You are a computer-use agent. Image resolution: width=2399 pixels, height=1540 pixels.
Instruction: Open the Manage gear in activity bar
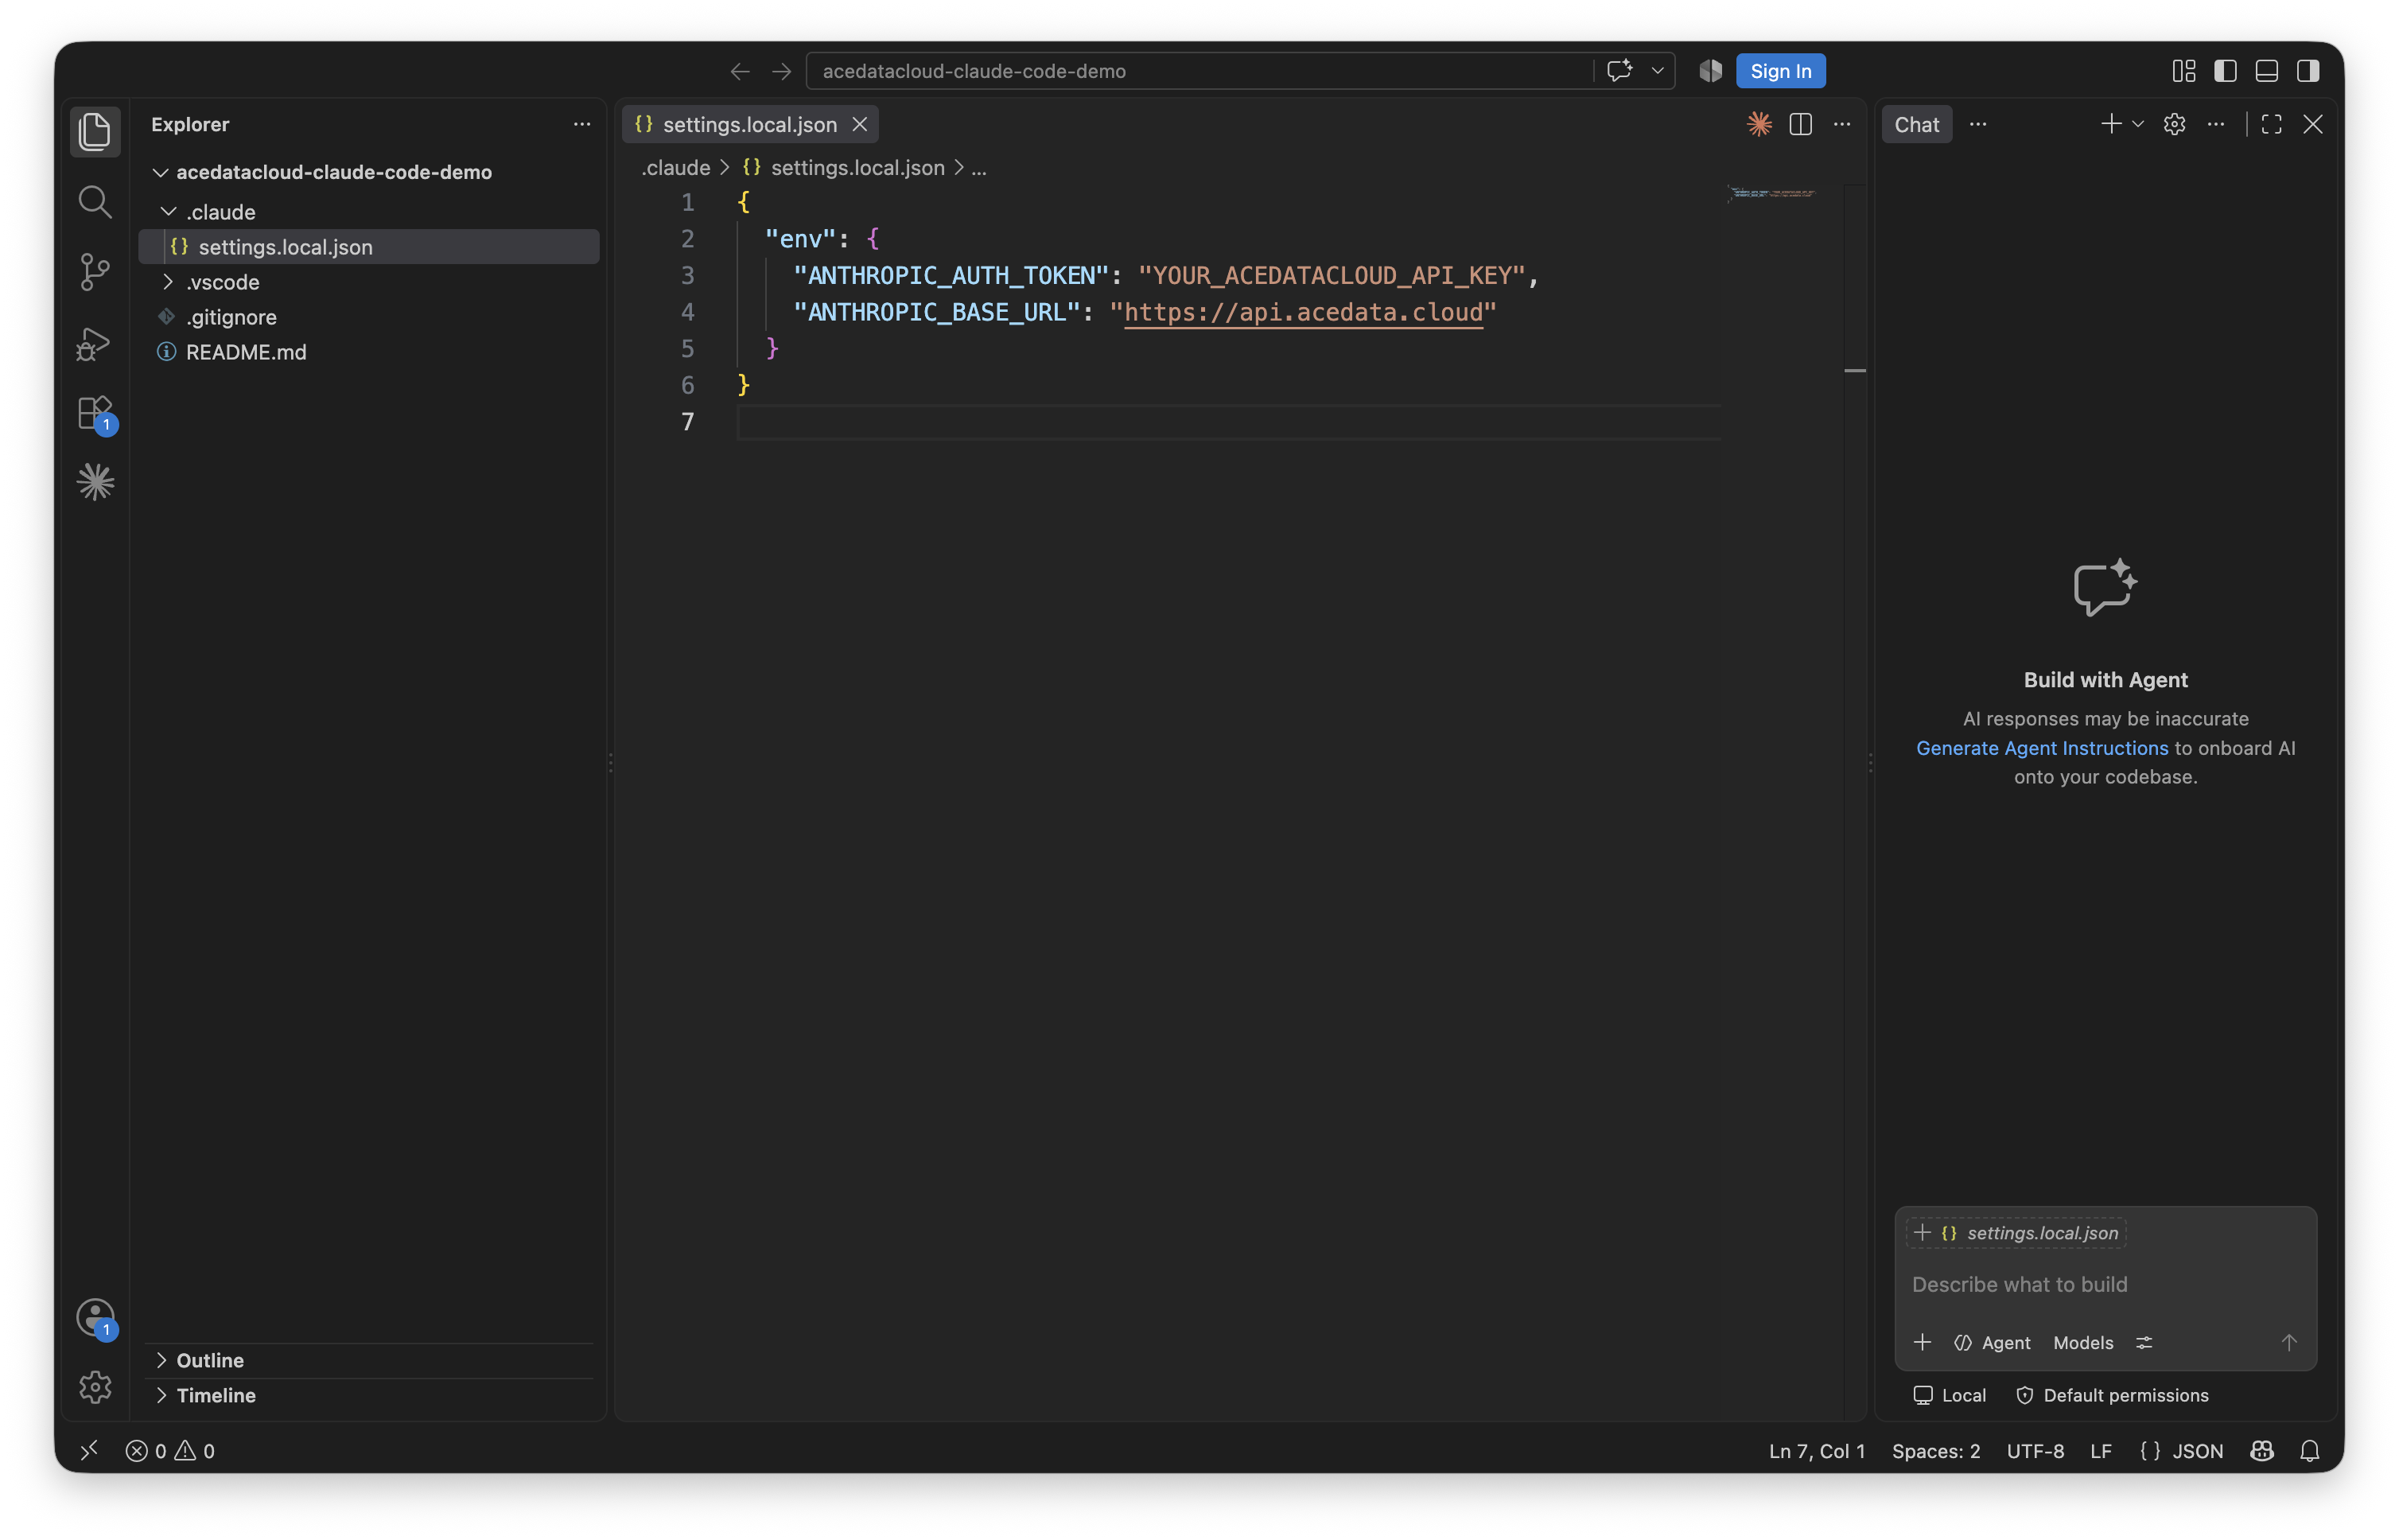tap(95, 1387)
